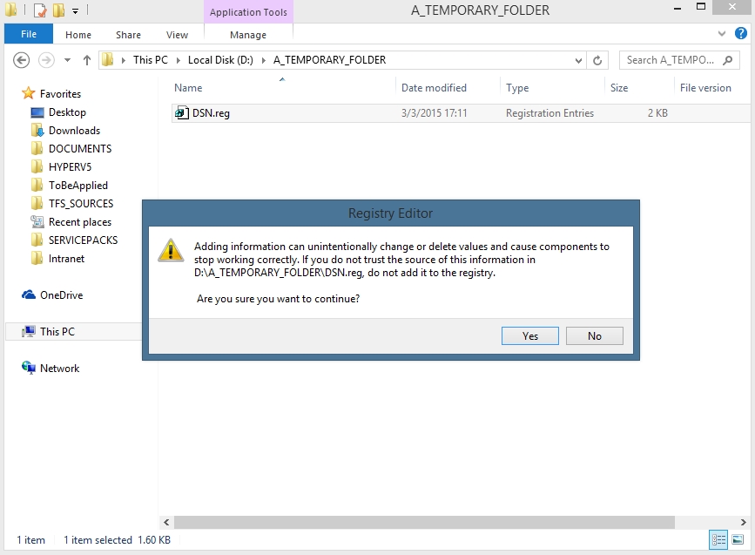Click the Up directory arrow

(87, 60)
